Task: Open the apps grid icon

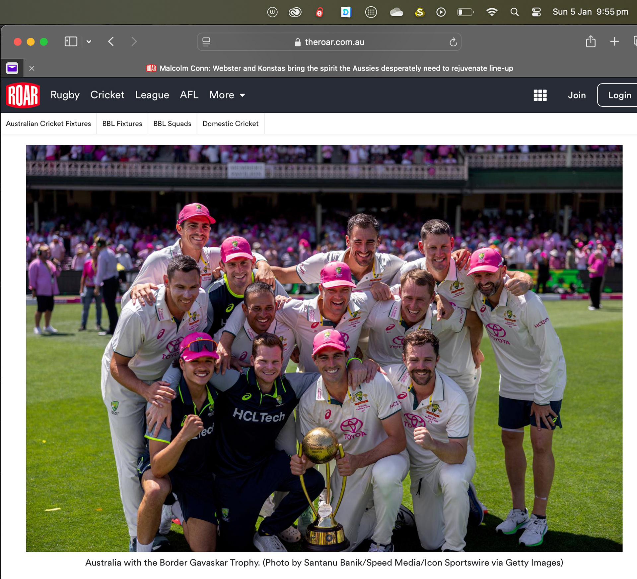Action: click(x=540, y=95)
